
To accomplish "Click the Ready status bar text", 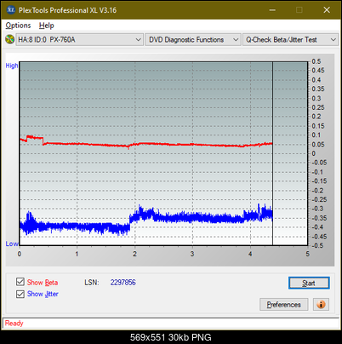I will [x=14, y=324].
